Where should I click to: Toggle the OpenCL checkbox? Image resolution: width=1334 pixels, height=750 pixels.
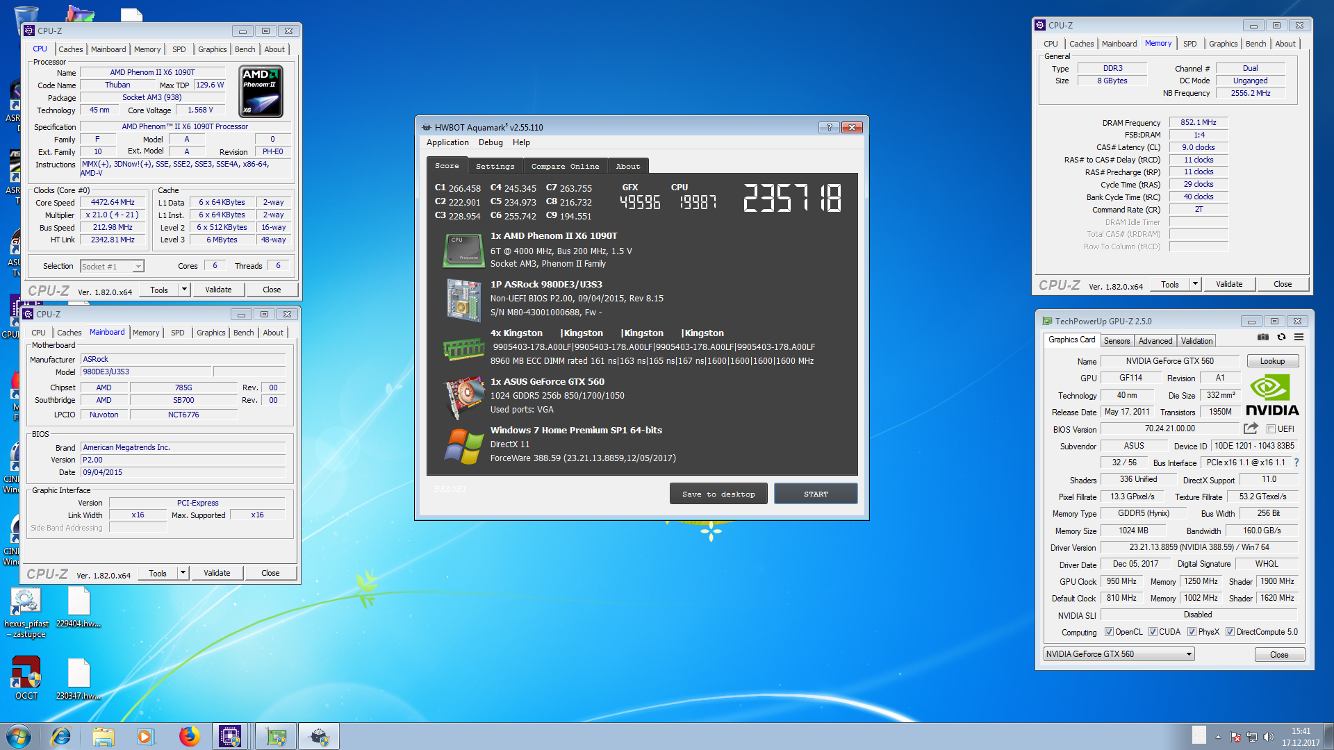point(1109,632)
